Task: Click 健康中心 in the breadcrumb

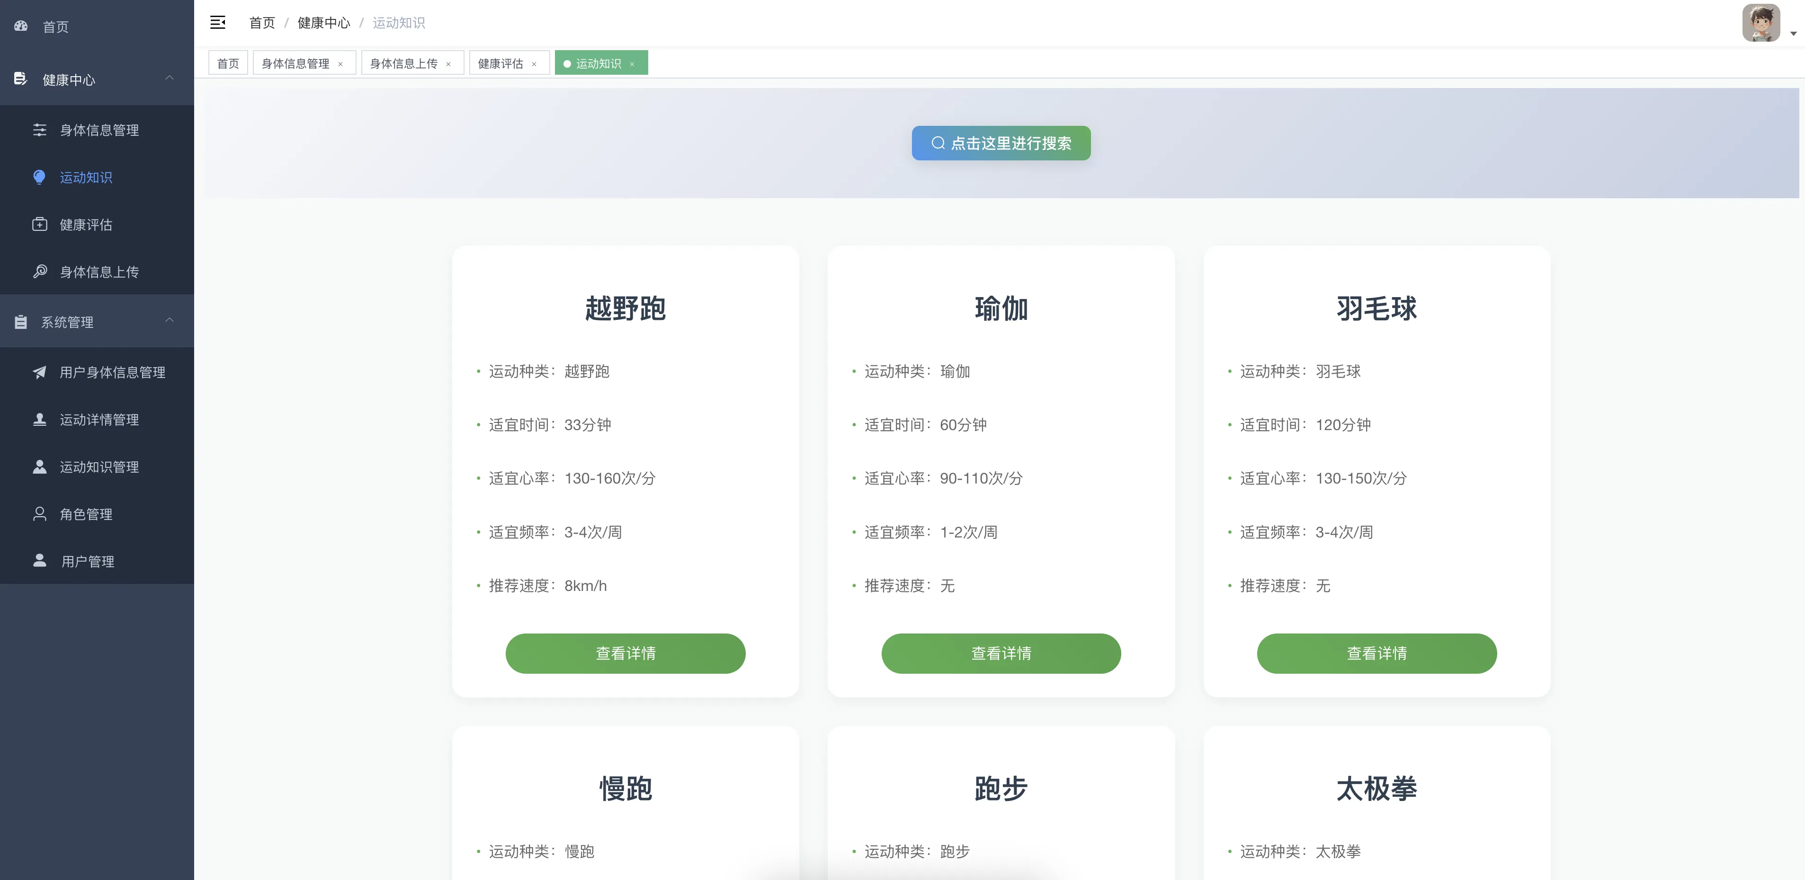Action: click(324, 23)
